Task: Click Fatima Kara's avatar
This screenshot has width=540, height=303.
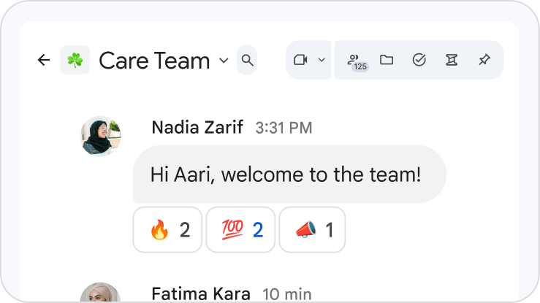Action: [100, 293]
